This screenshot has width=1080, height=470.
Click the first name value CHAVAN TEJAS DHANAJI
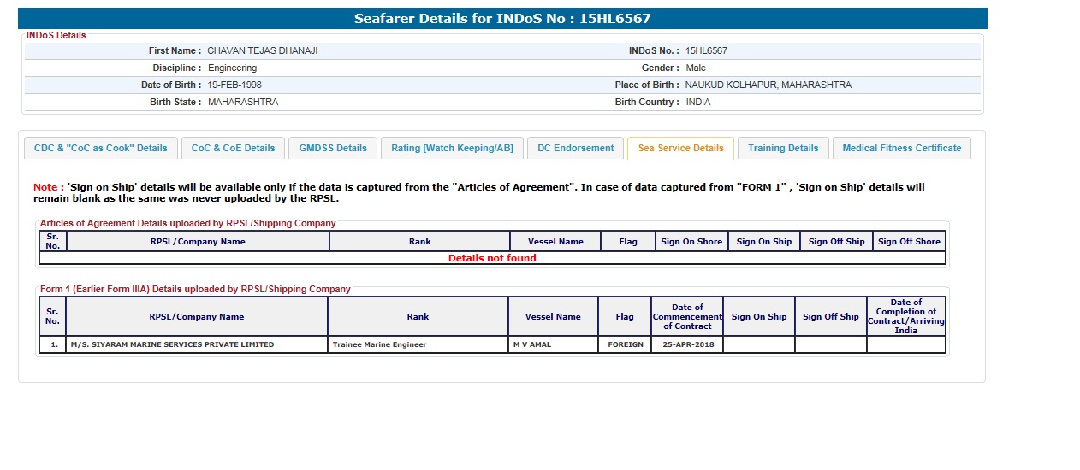262,51
